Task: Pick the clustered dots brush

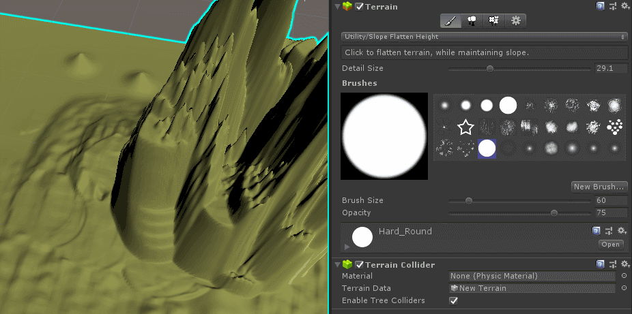Action: [x=614, y=127]
